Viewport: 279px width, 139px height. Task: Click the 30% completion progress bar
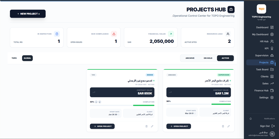coord(198,104)
